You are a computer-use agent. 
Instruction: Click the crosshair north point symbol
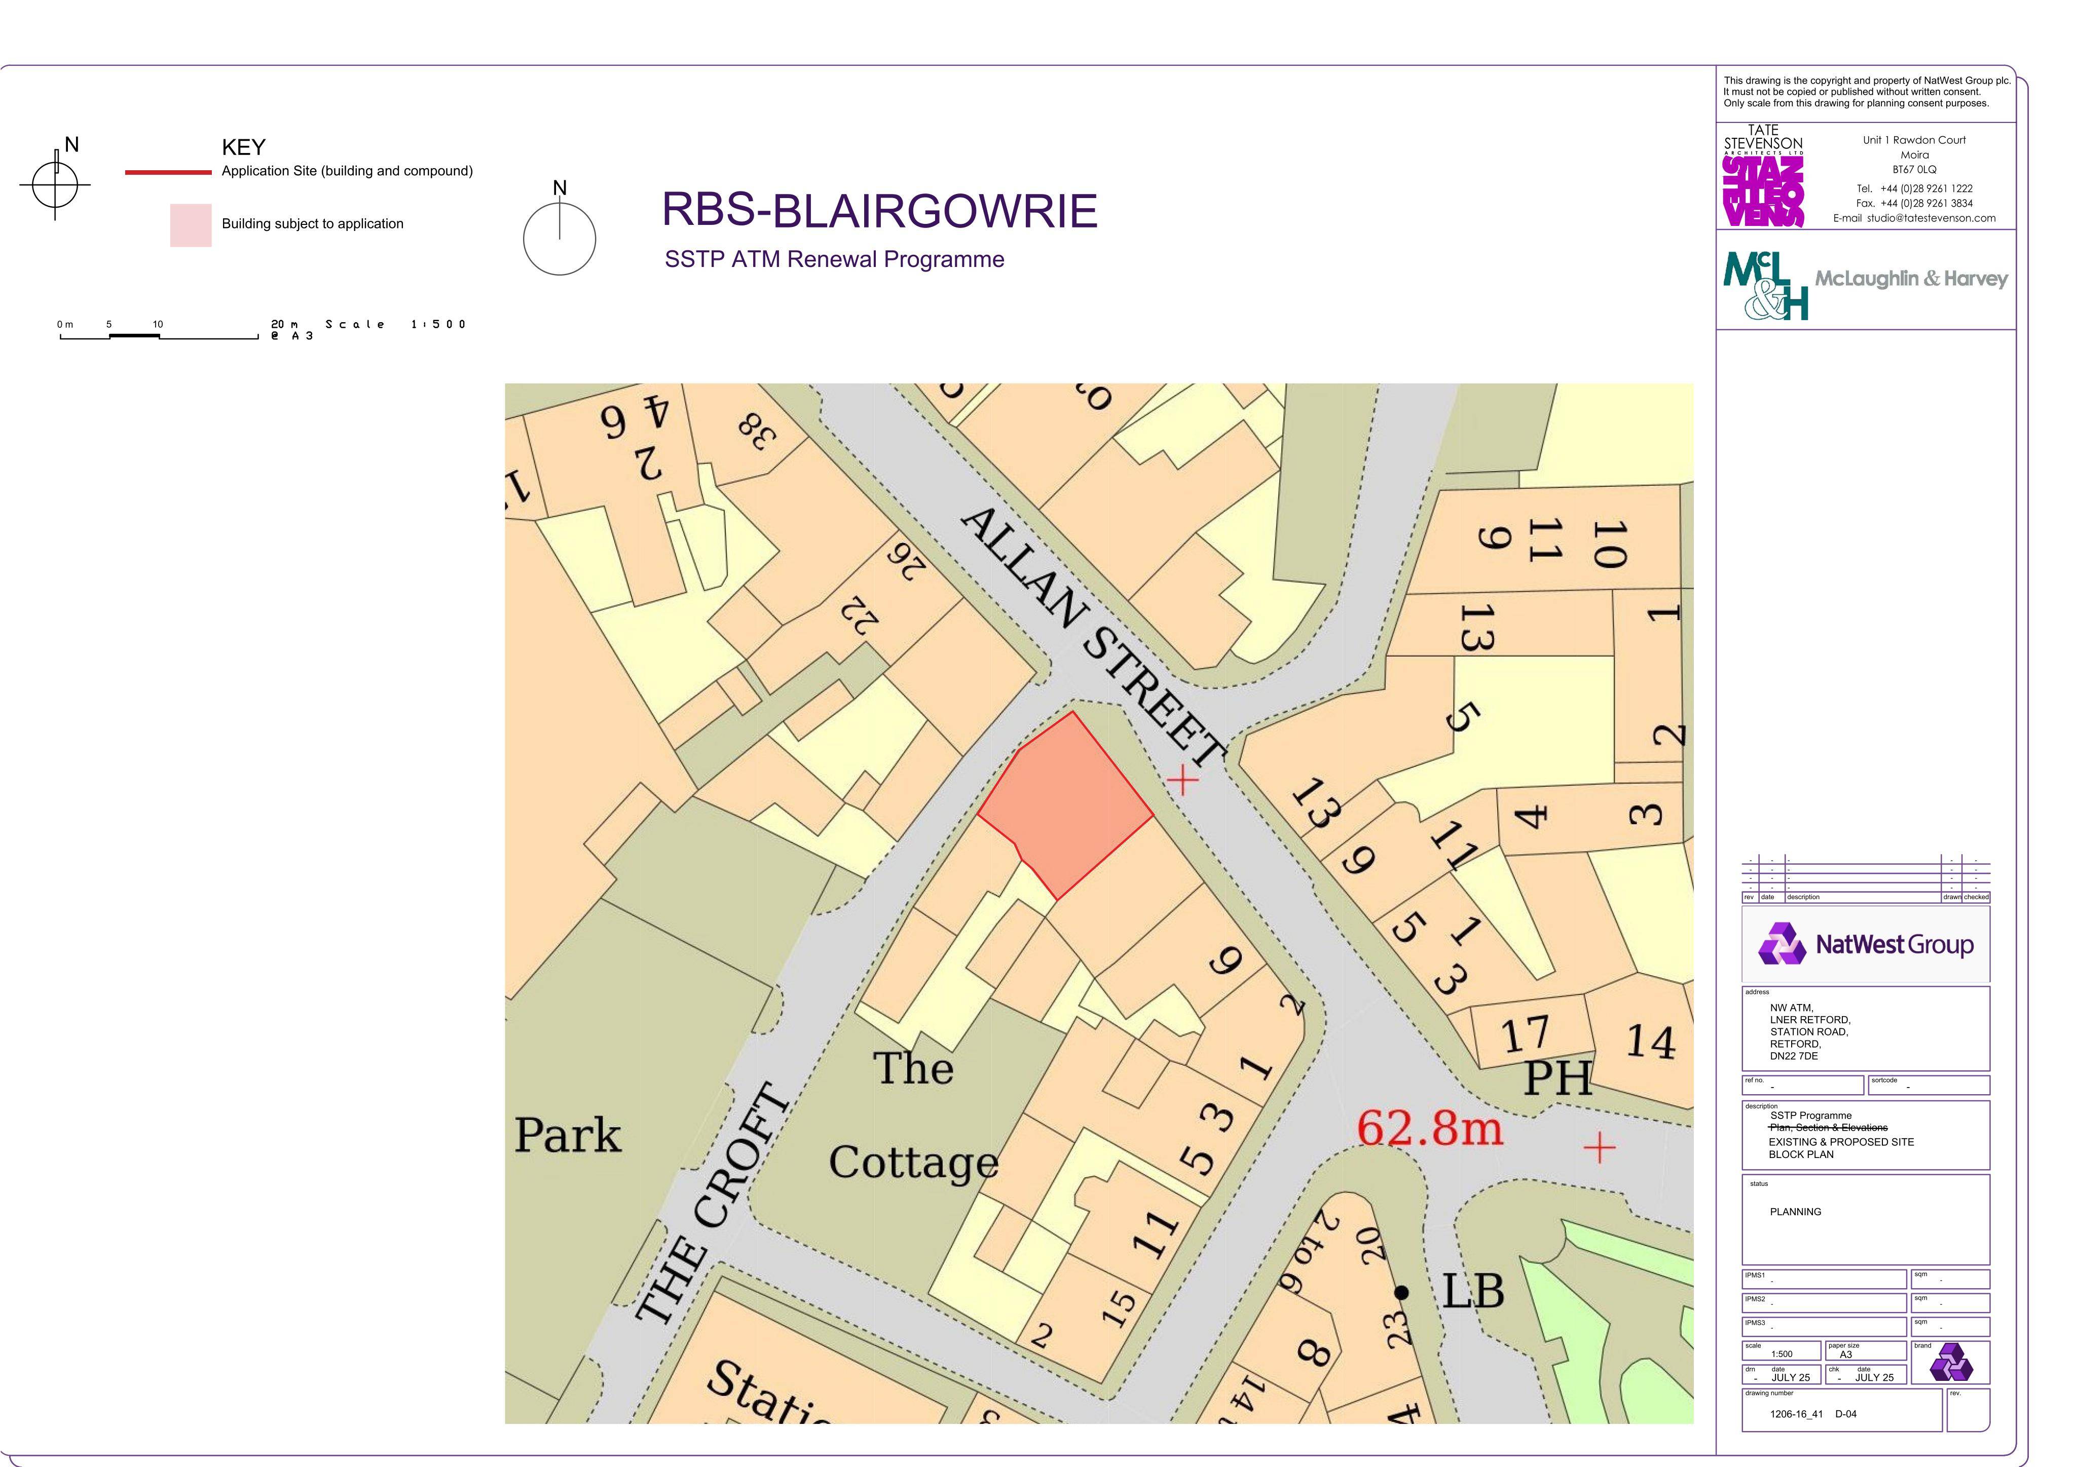click(55, 184)
